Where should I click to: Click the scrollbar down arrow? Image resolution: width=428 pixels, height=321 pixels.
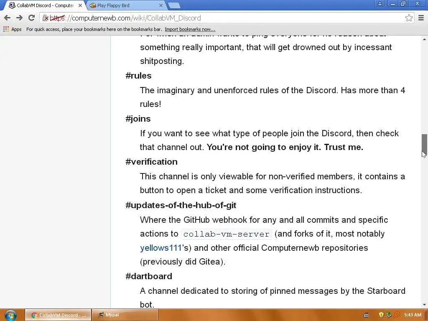424,305
